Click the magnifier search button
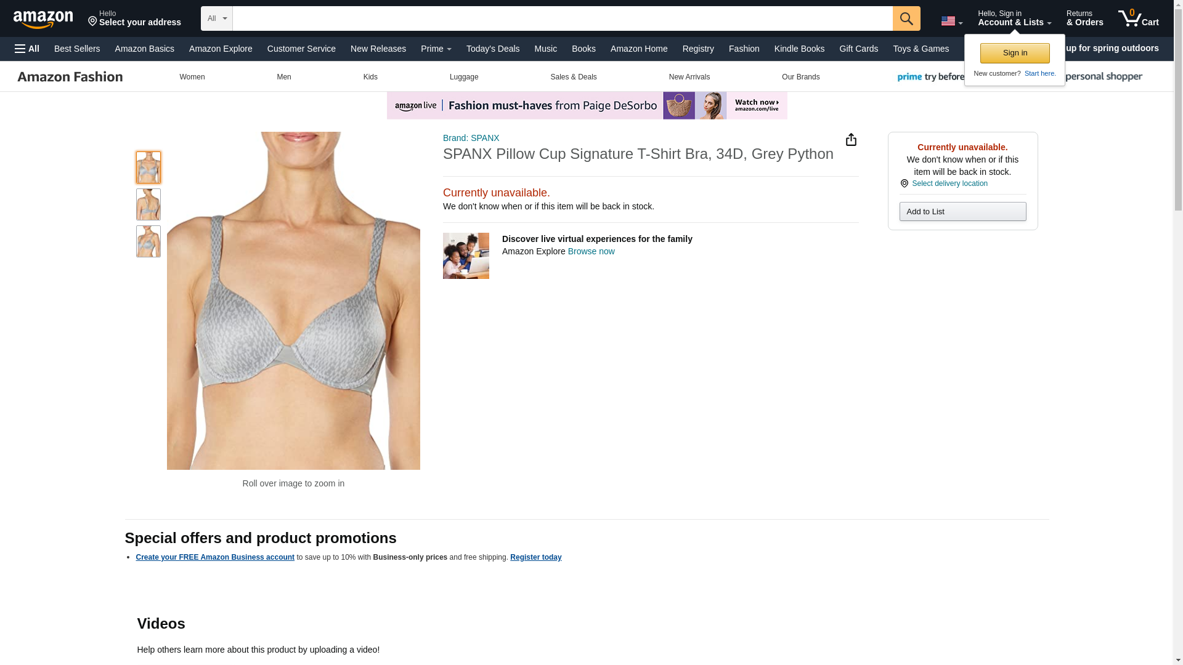The height and width of the screenshot is (665, 1183). (906, 18)
